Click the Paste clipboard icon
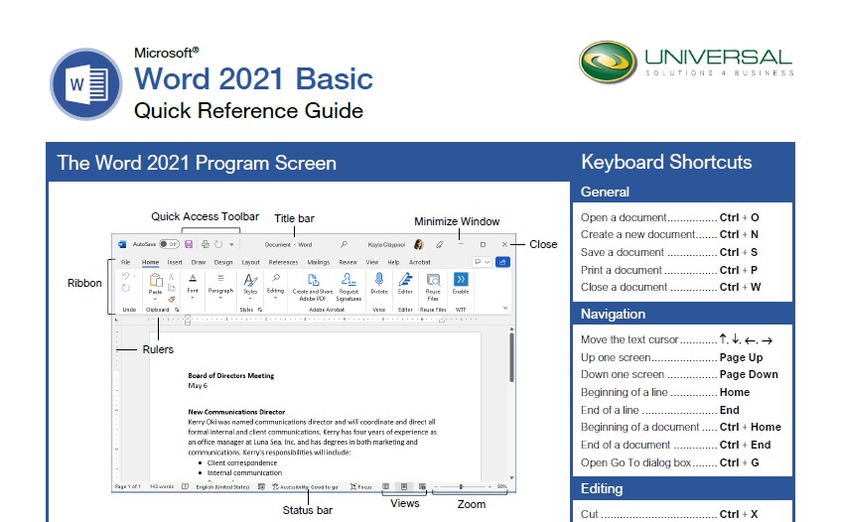 tap(156, 280)
